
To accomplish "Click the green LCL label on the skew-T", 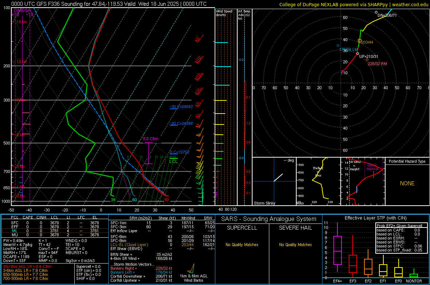I will click(x=173, y=162).
